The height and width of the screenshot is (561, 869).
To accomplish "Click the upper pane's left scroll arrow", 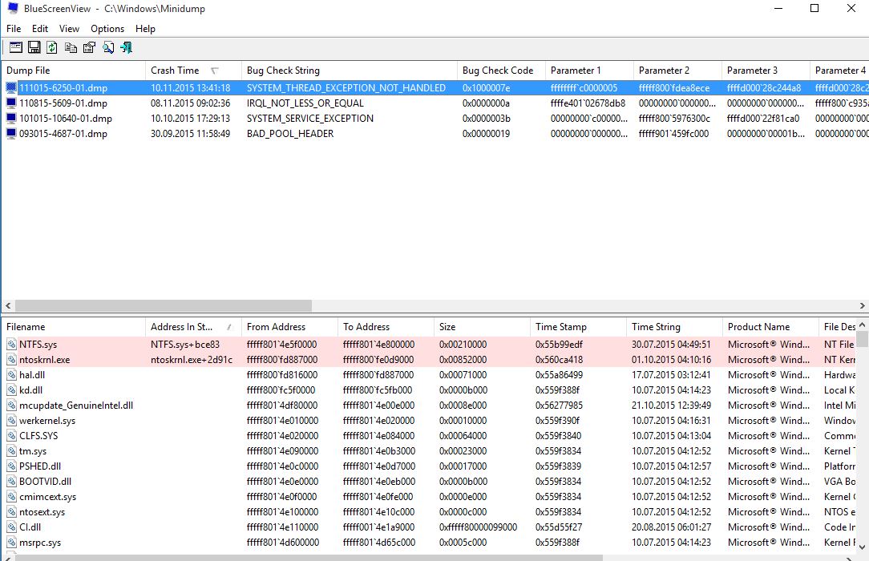I will tap(8, 305).
